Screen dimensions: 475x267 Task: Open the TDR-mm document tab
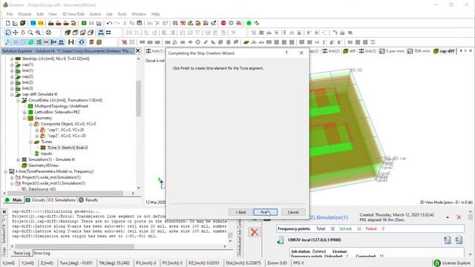(x=419, y=51)
